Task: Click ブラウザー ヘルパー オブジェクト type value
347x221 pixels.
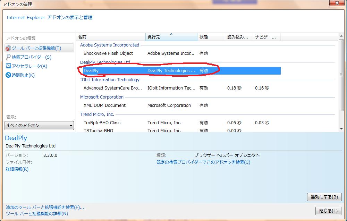Action: click(x=227, y=155)
